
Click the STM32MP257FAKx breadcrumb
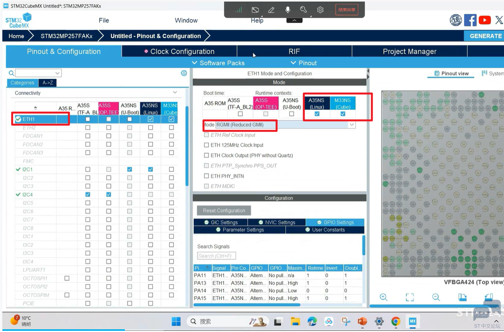[x=66, y=36]
